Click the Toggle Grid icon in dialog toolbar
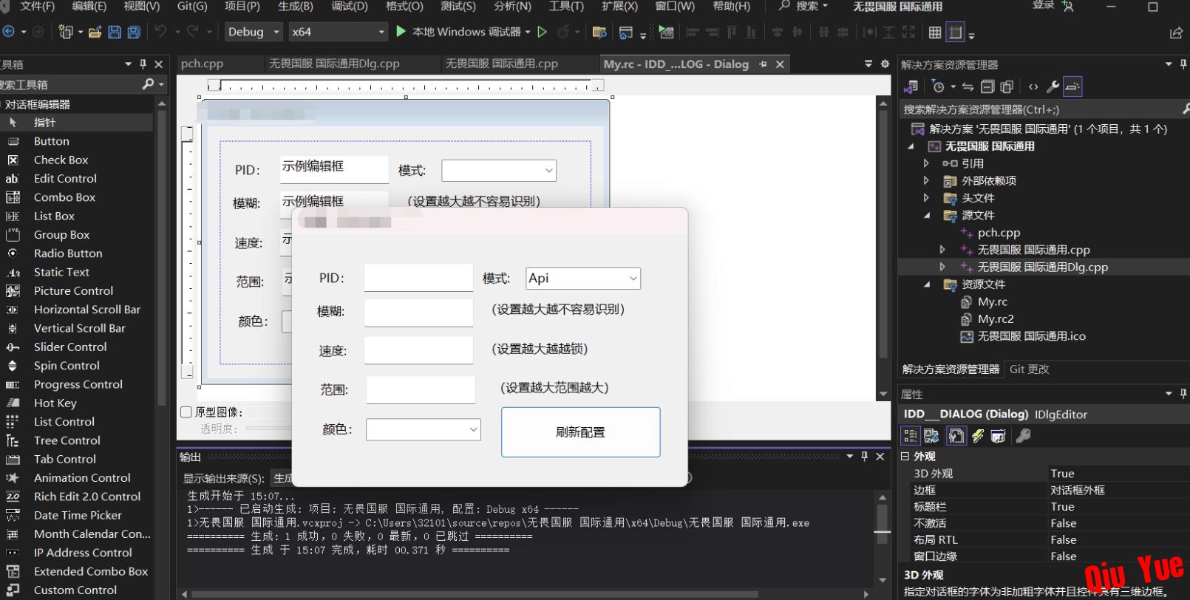Image resolution: width=1190 pixels, height=600 pixels. click(x=935, y=32)
